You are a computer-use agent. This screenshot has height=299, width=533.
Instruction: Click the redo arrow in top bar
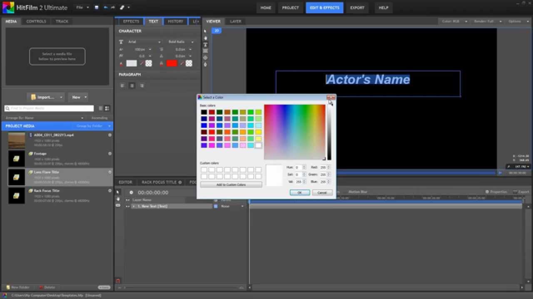tap(113, 7)
